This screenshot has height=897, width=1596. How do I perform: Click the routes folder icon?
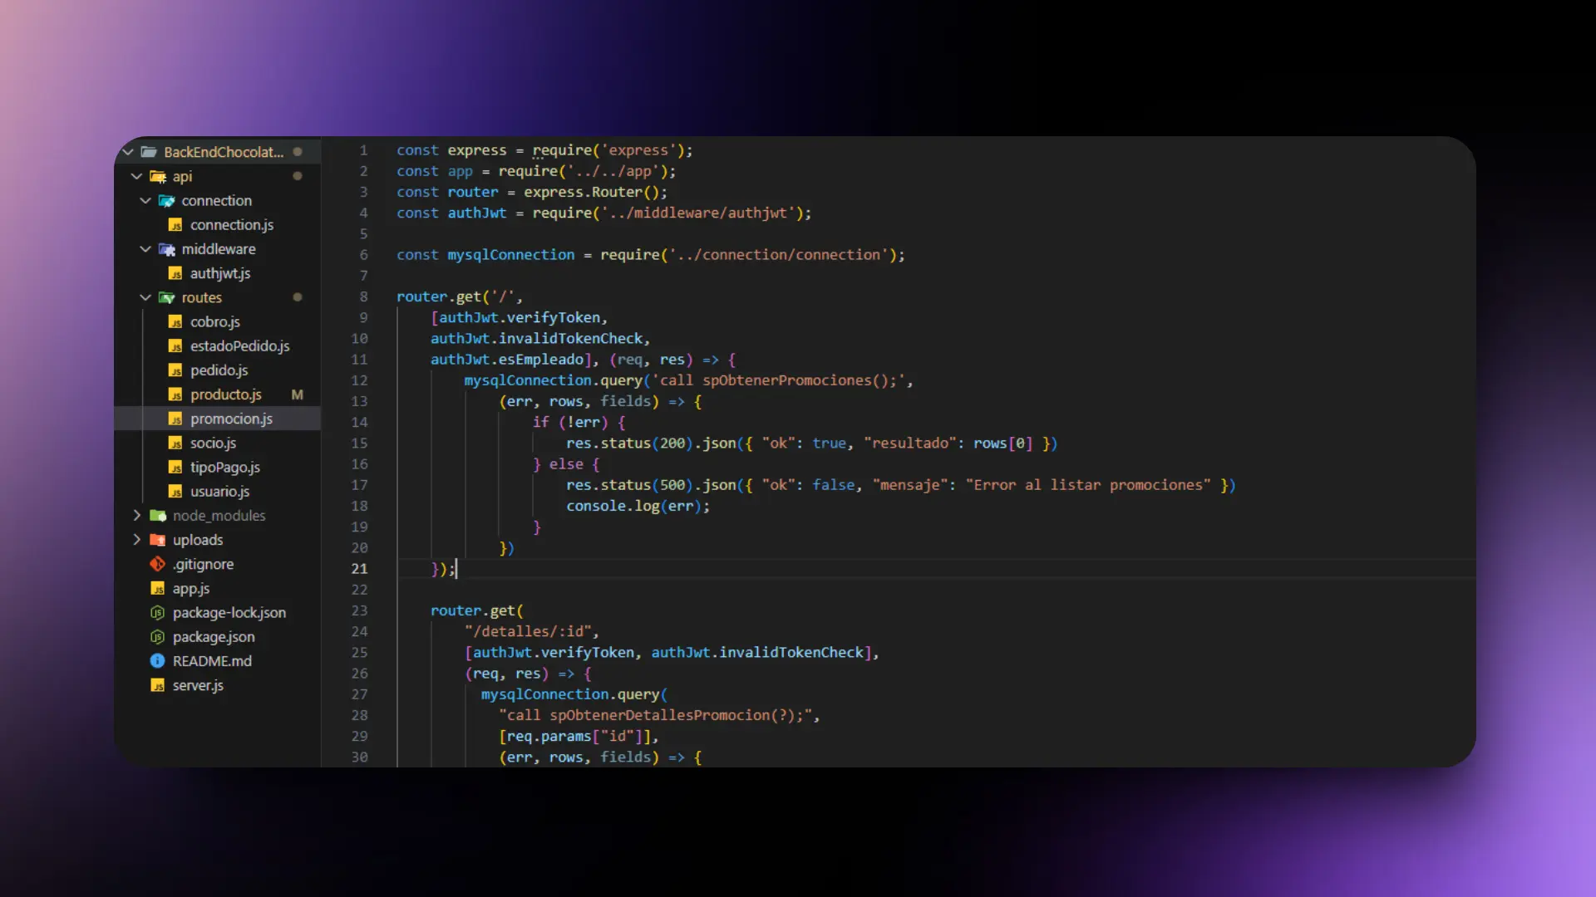click(167, 297)
